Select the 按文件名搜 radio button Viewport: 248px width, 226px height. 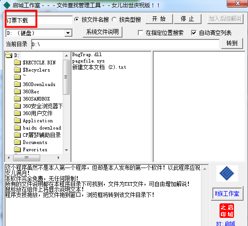77,19
